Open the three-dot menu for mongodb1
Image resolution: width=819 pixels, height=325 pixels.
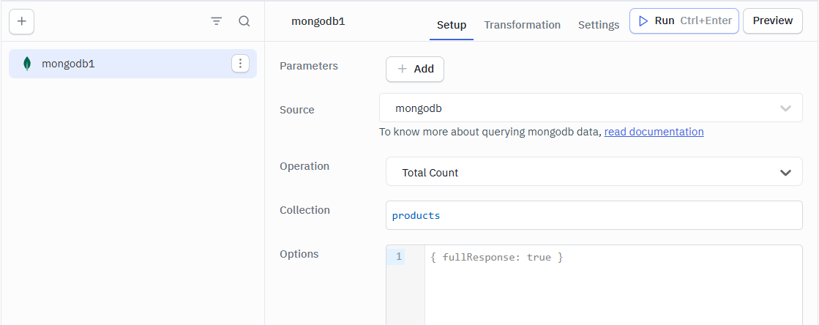click(x=240, y=64)
